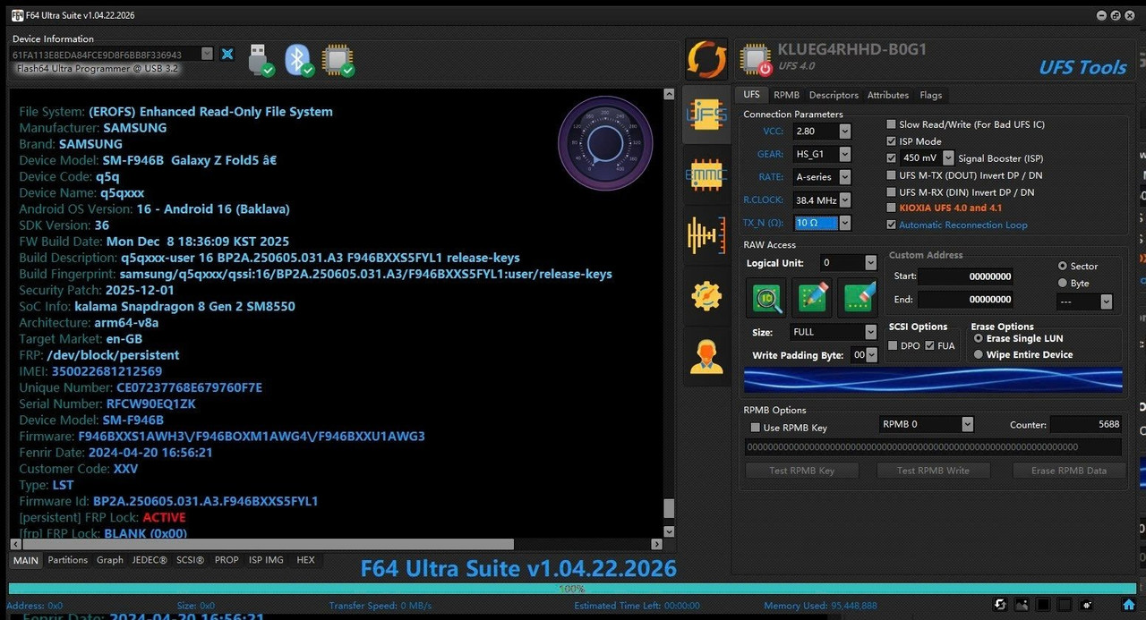Click the log vertical scrollbar thumb
Viewport: 1146px width, 620px height.
[x=668, y=508]
